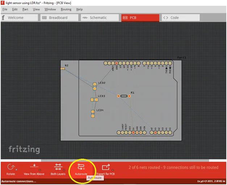Click the R1 part label
The image size is (227, 185).
(133, 92)
